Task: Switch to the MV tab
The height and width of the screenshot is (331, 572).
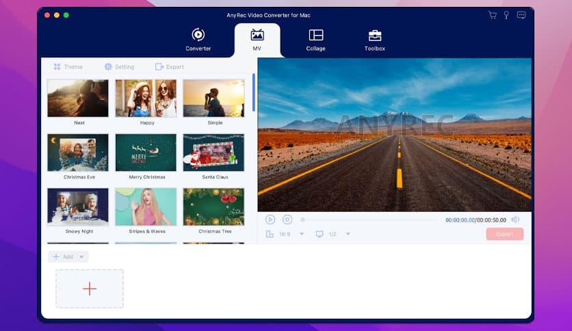Action: tap(257, 40)
